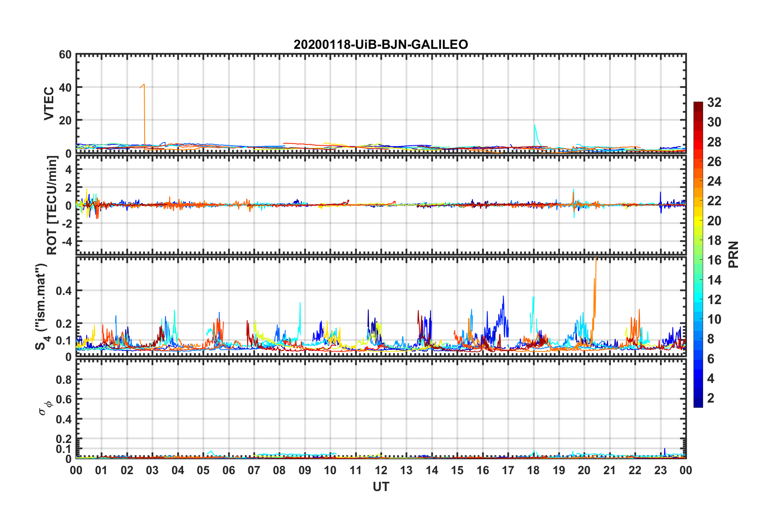762x509 pixels.
Task: Click the 03 hour tick on UT axis
Action: [152, 470]
